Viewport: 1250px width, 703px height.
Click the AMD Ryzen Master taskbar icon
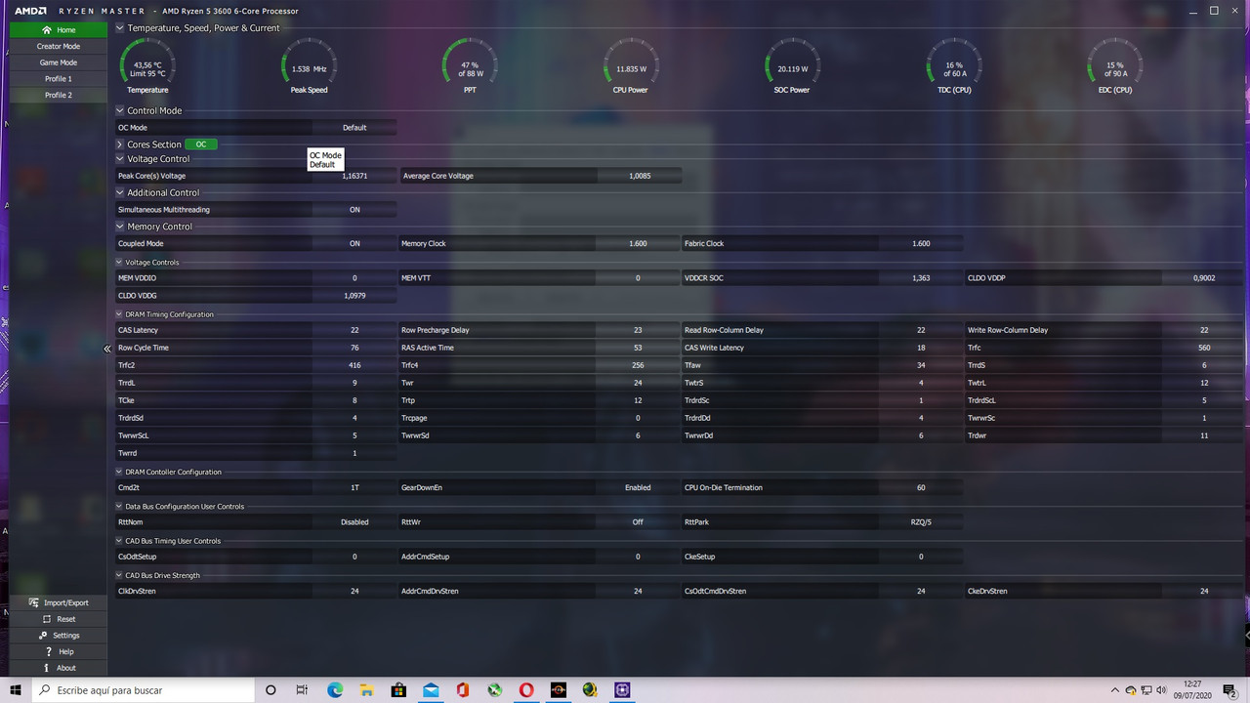[x=559, y=690]
